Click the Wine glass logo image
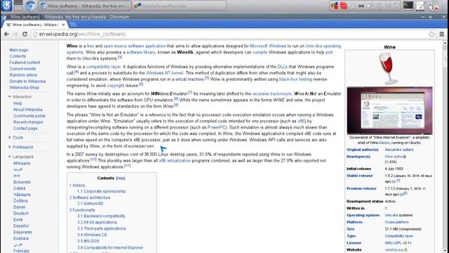This screenshot has height=253, width=449. 389,68
